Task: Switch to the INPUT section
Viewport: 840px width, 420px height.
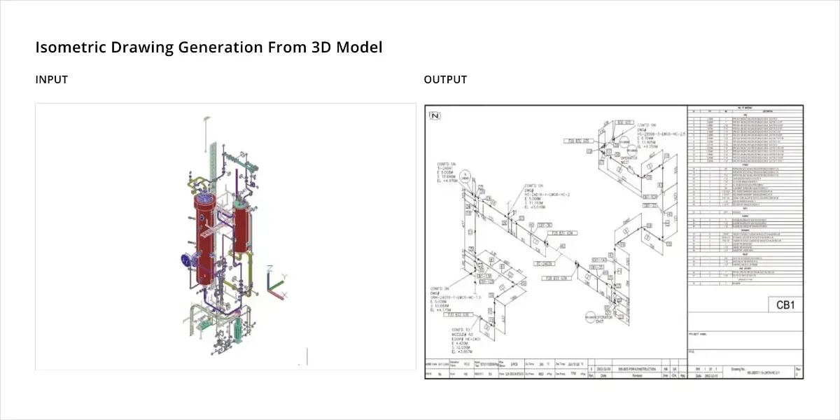Action: pos(50,79)
